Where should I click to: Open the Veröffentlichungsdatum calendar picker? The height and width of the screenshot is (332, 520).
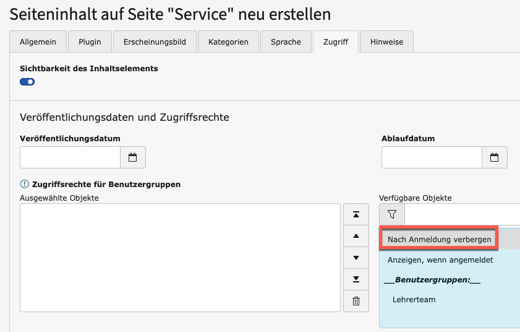133,157
